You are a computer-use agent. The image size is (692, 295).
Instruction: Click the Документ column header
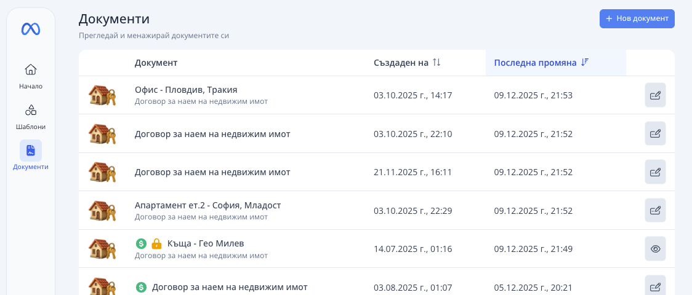[156, 63]
